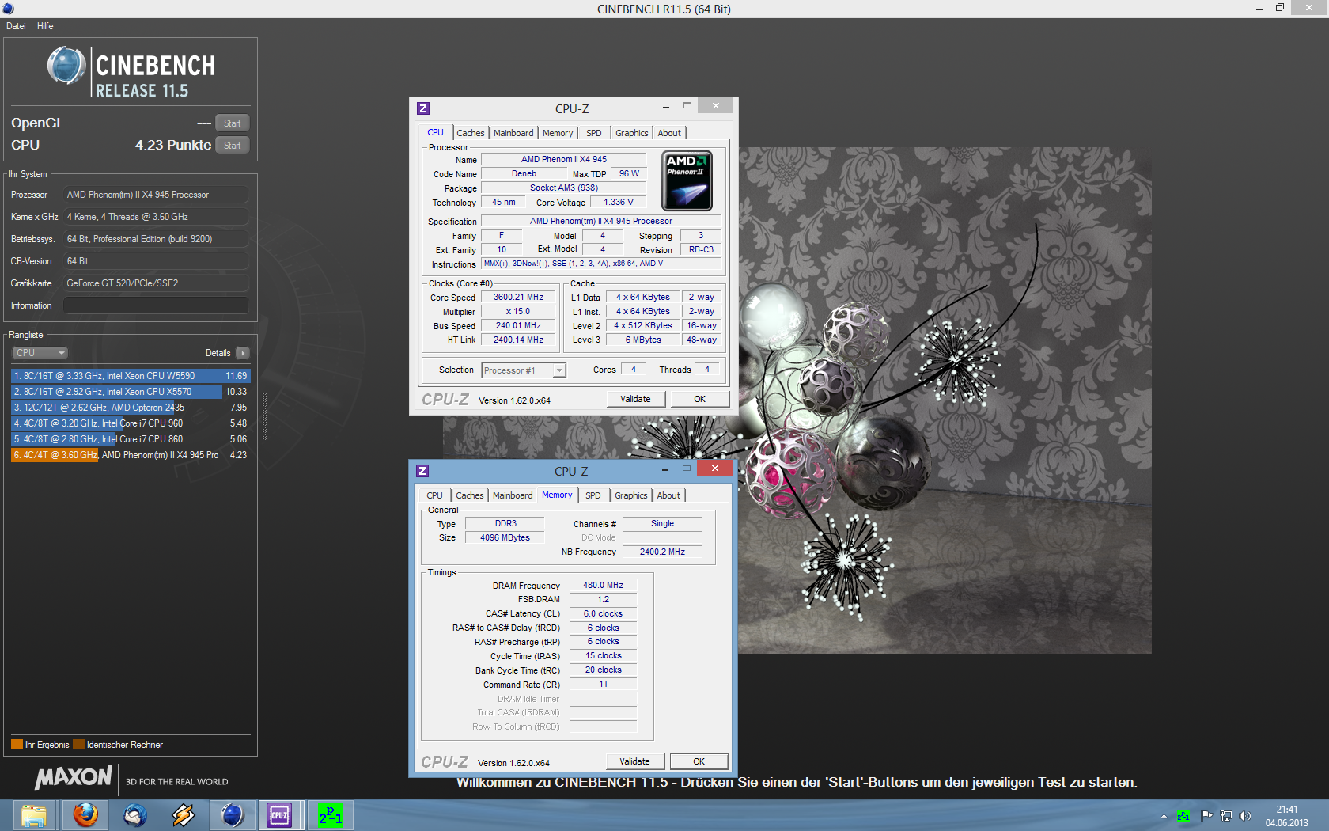1329x831 pixels.
Task: Open SPD tab in upper CPU-Z
Action: tap(594, 133)
